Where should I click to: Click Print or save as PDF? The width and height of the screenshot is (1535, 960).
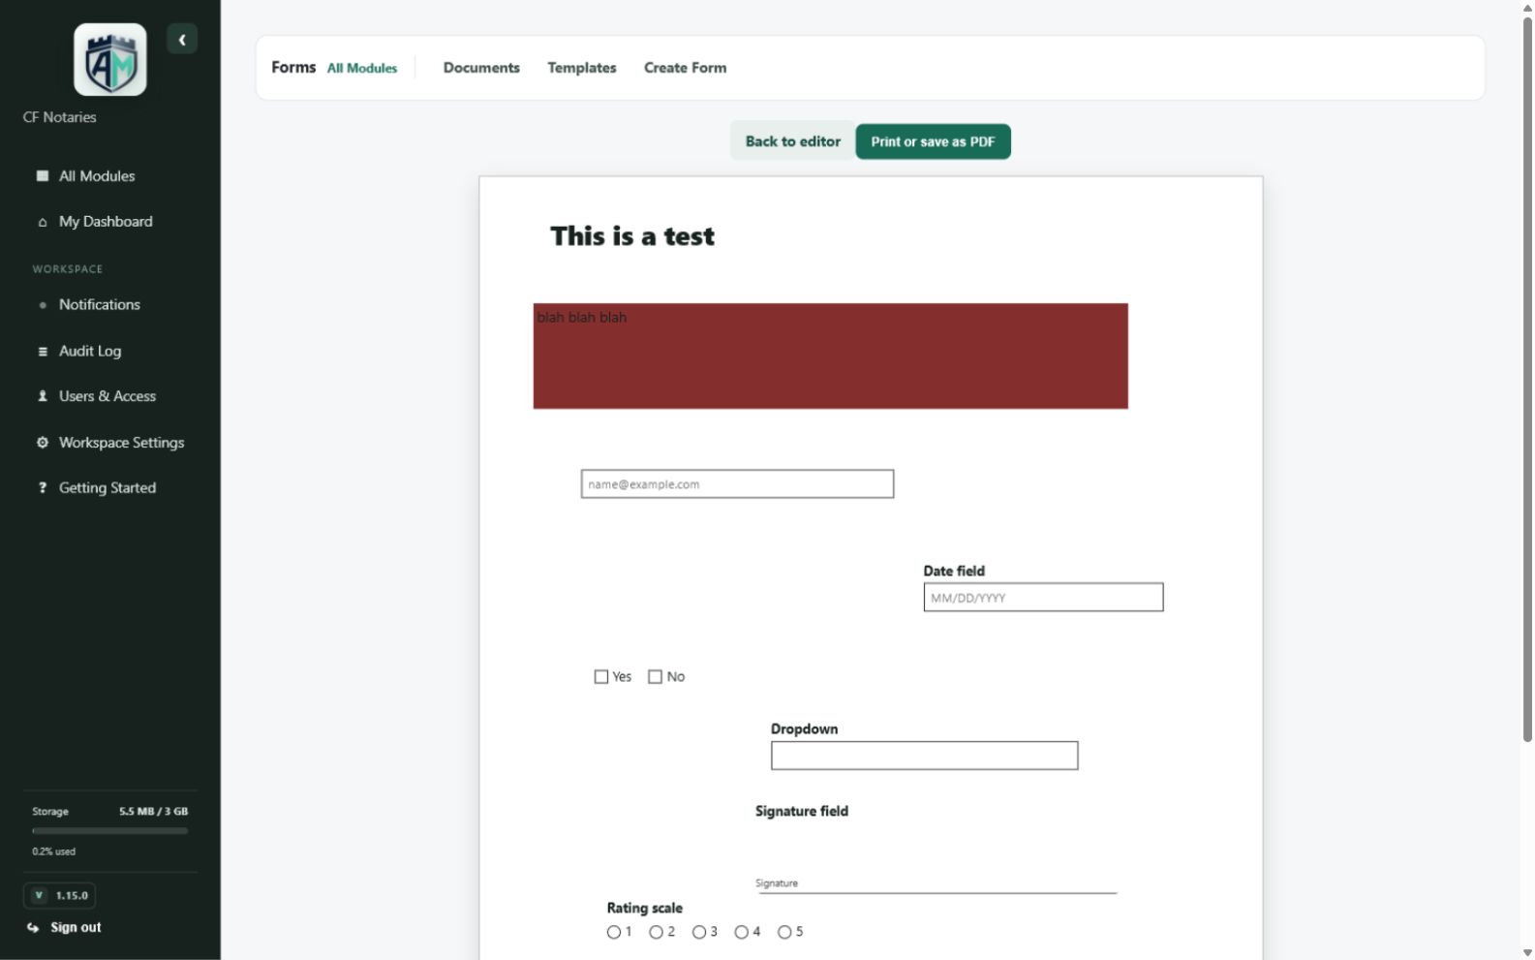click(x=933, y=141)
